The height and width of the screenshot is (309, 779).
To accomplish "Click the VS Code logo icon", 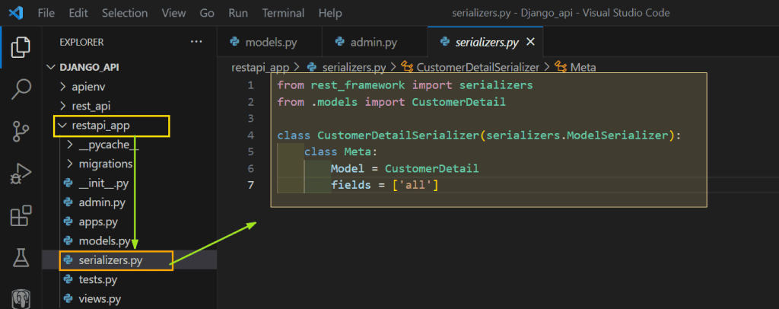I will pyautogui.click(x=17, y=12).
